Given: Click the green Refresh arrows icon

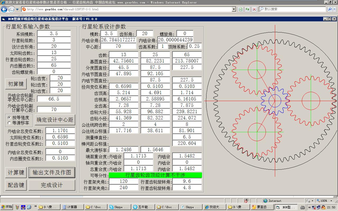Looking at the screenshot, I should (247, 9).
